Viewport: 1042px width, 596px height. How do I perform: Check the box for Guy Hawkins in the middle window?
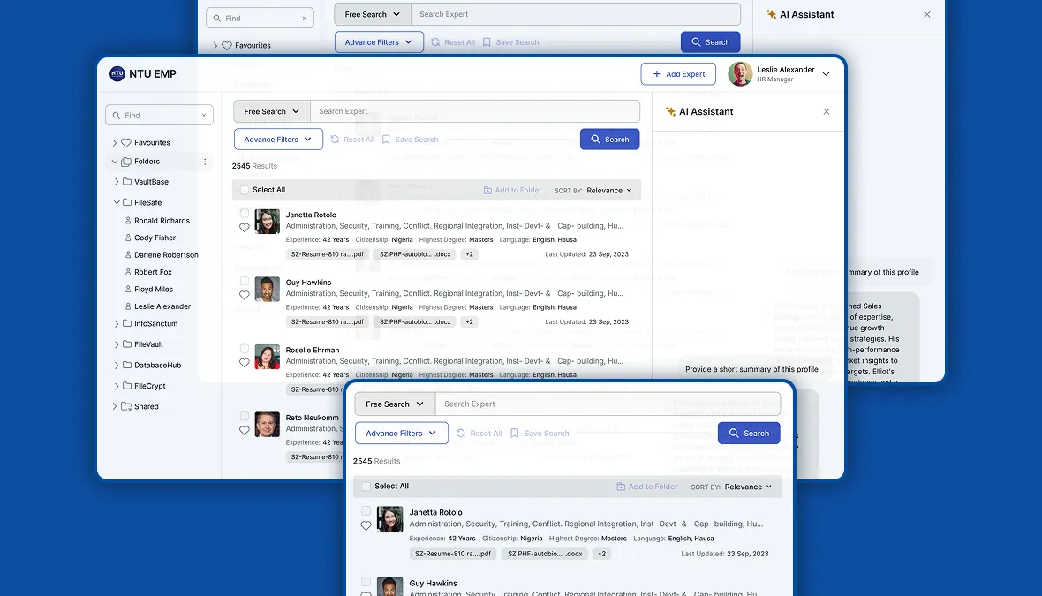coord(245,281)
